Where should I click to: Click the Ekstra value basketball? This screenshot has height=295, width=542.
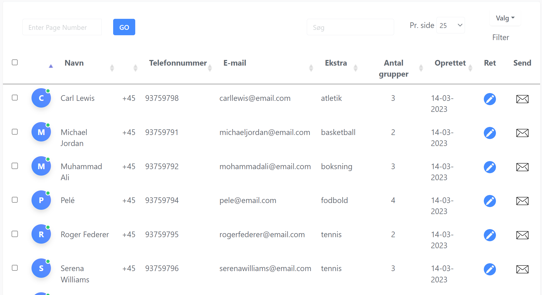click(338, 132)
